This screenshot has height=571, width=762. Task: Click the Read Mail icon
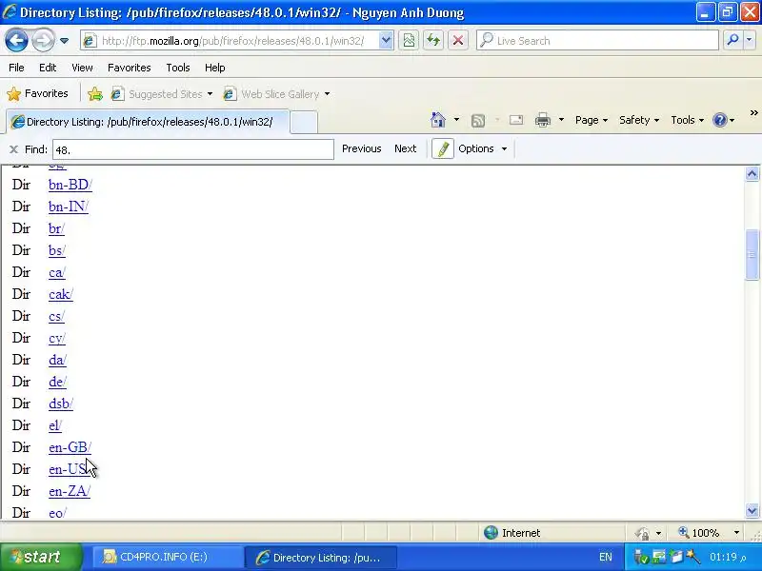pyautogui.click(x=516, y=120)
